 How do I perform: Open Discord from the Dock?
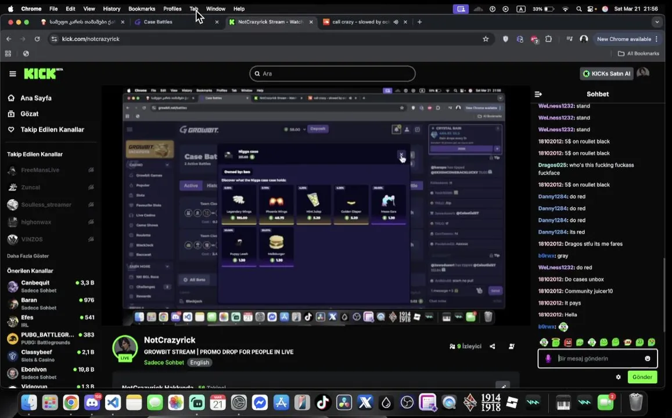point(92,402)
